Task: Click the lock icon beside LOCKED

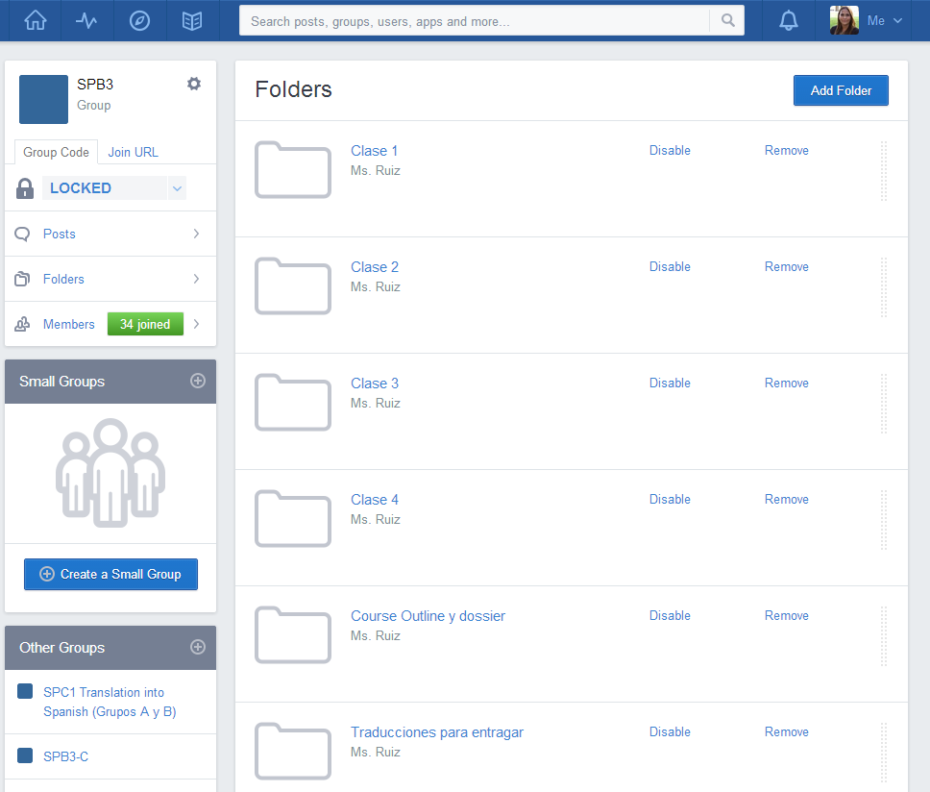Action: (25, 188)
